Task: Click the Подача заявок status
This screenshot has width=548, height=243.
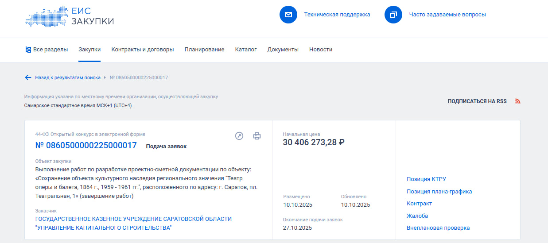Action: click(166, 147)
